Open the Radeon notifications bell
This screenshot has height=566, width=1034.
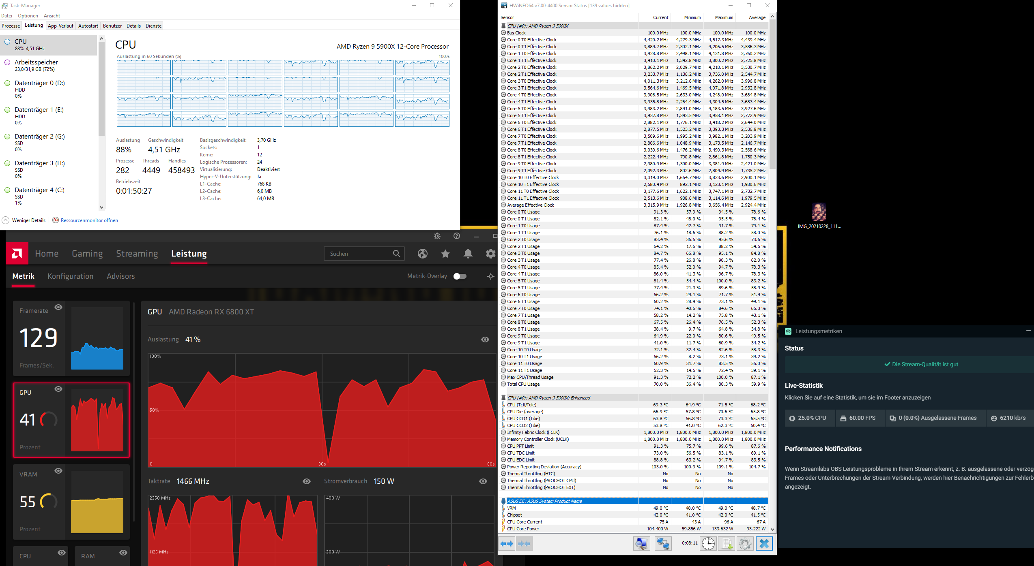click(x=468, y=254)
